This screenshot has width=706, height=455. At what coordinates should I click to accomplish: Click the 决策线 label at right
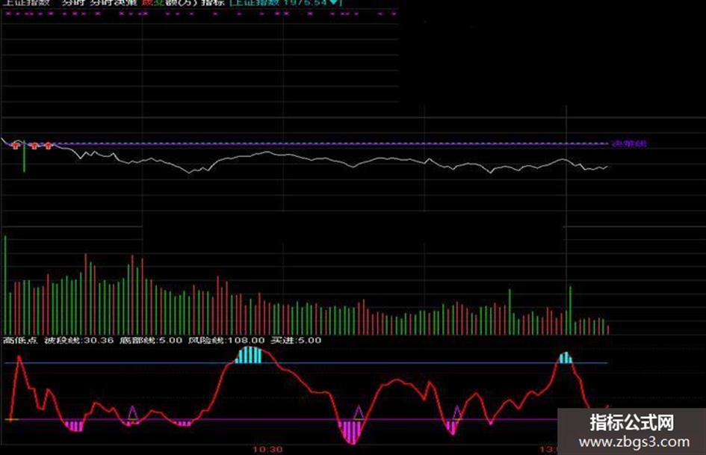[x=626, y=143]
